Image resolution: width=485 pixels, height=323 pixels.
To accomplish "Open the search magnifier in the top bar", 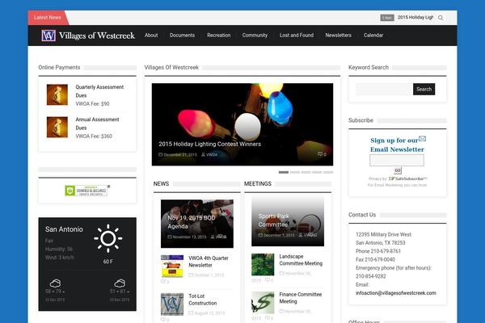I will 441,18.
